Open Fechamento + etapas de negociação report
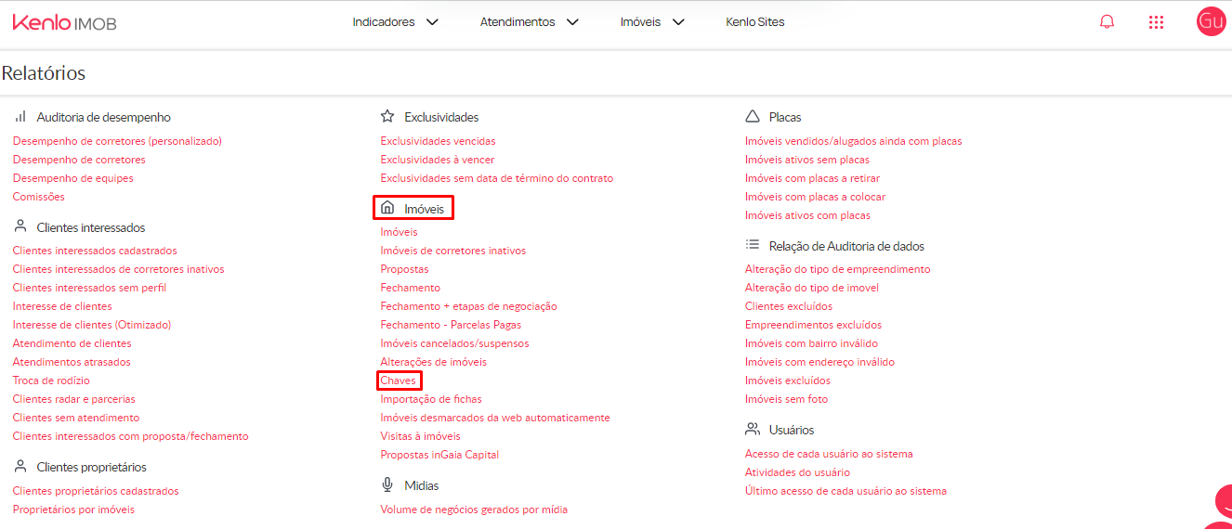The height and width of the screenshot is (529, 1232). click(468, 306)
